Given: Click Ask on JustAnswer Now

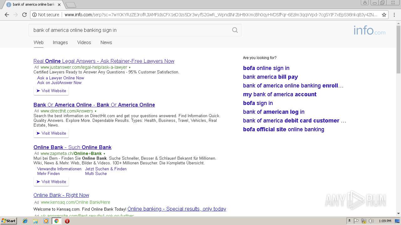Looking at the screenshot, I should click(59, 82).
